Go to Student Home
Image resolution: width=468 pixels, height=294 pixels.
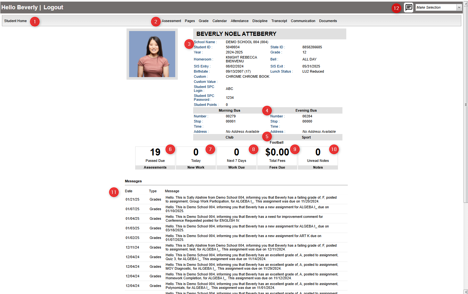point(15,21)
